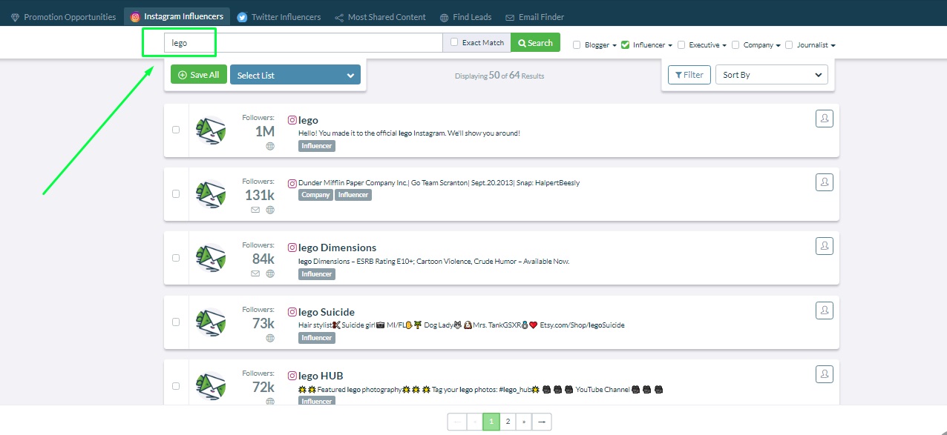This screenshot has width=947, height=435.
Task: Click the Influencer tag on lego Suicide row
Action: (317, 338)
